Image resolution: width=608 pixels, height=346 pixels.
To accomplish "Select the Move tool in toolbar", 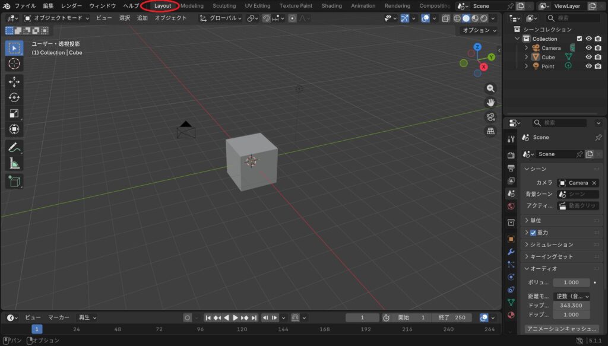I will 14,81.
